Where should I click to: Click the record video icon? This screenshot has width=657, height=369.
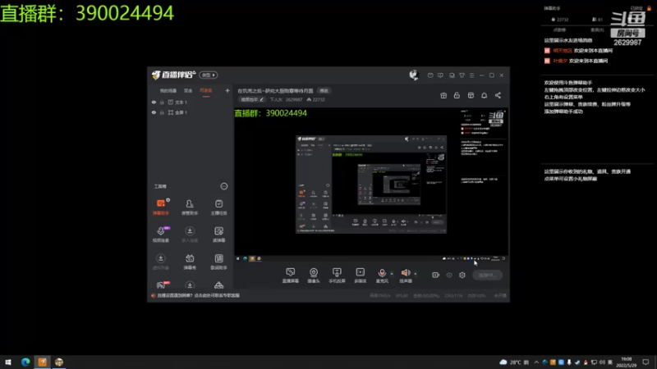click(435, 275)
